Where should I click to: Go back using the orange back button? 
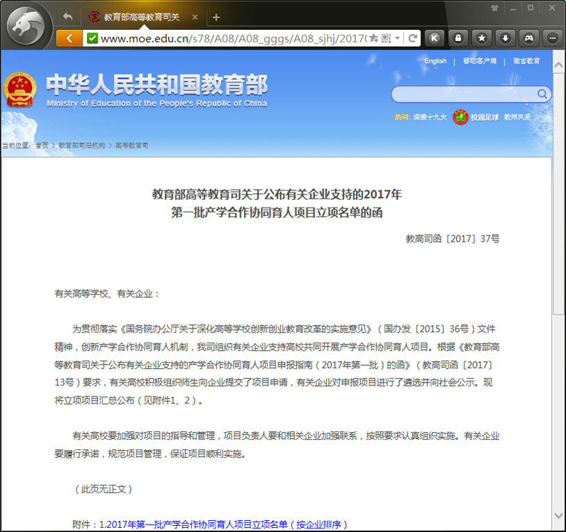(x=70, y=38)
